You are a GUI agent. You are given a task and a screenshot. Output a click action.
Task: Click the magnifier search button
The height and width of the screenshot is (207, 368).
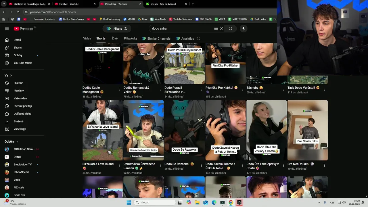[231, 28]
